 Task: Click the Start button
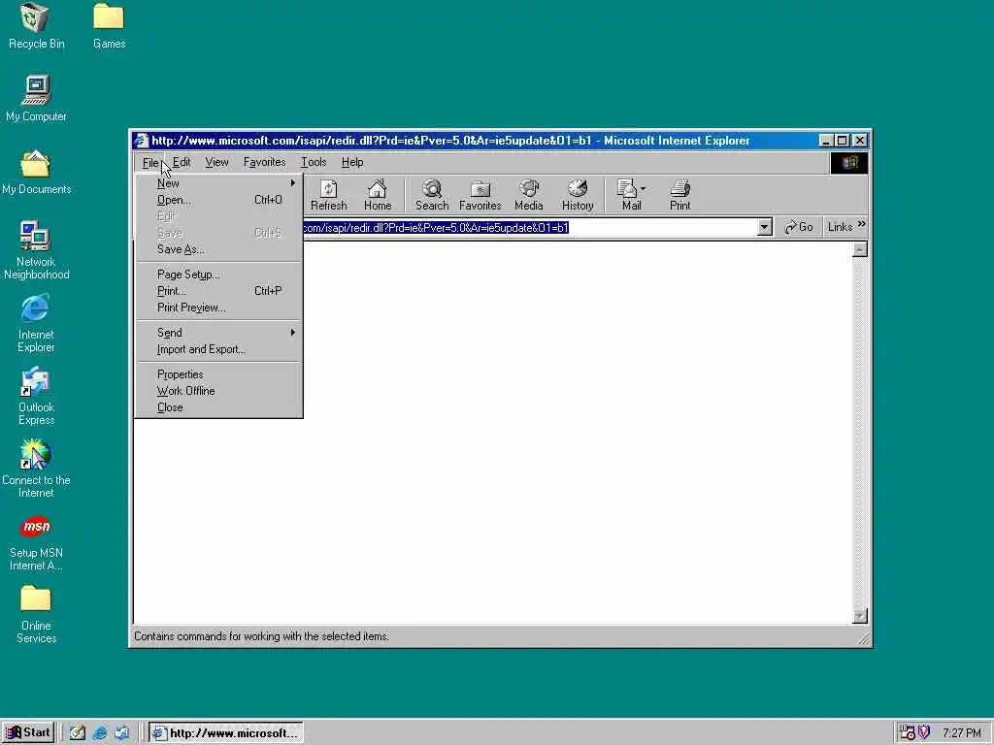pyautogui.click(x=28, y=733)
